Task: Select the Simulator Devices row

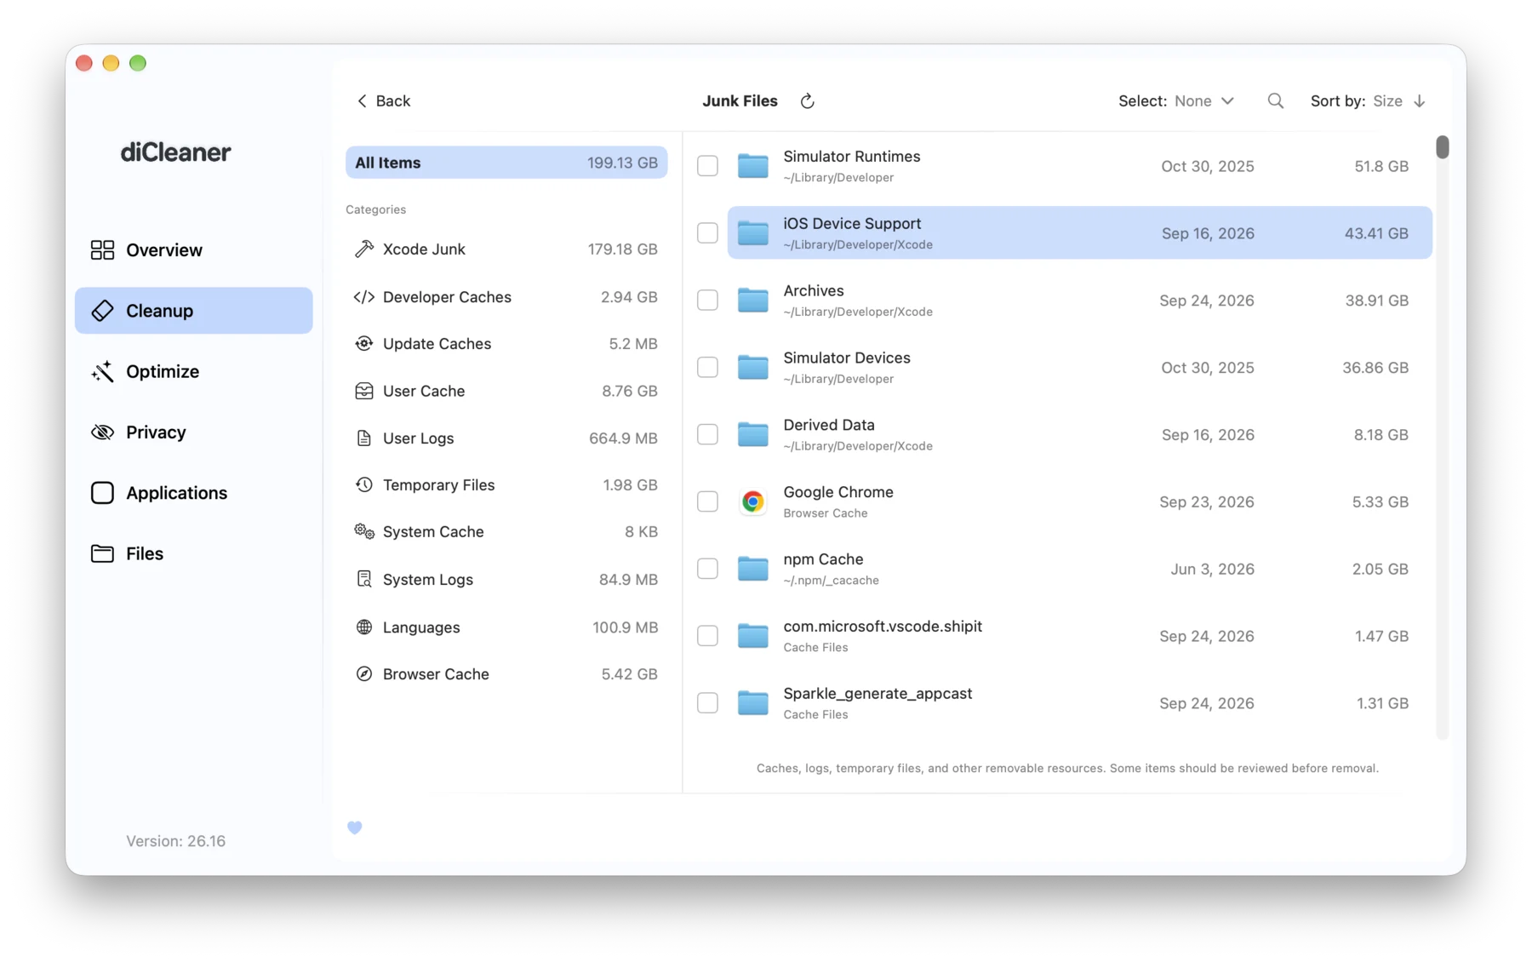Action: point(1079,367)
